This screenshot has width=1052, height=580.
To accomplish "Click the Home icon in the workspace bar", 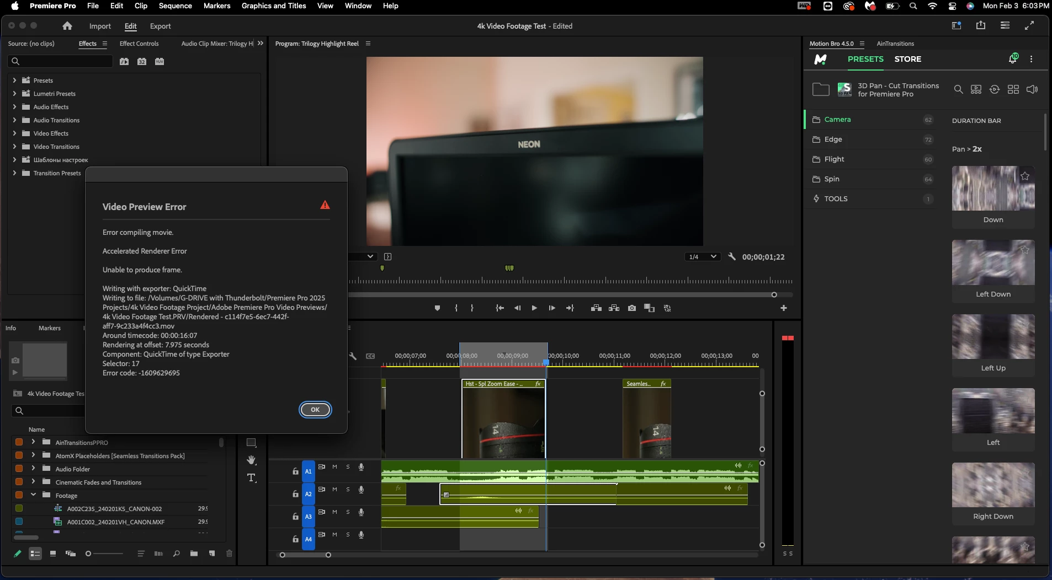I will (67, 26).
